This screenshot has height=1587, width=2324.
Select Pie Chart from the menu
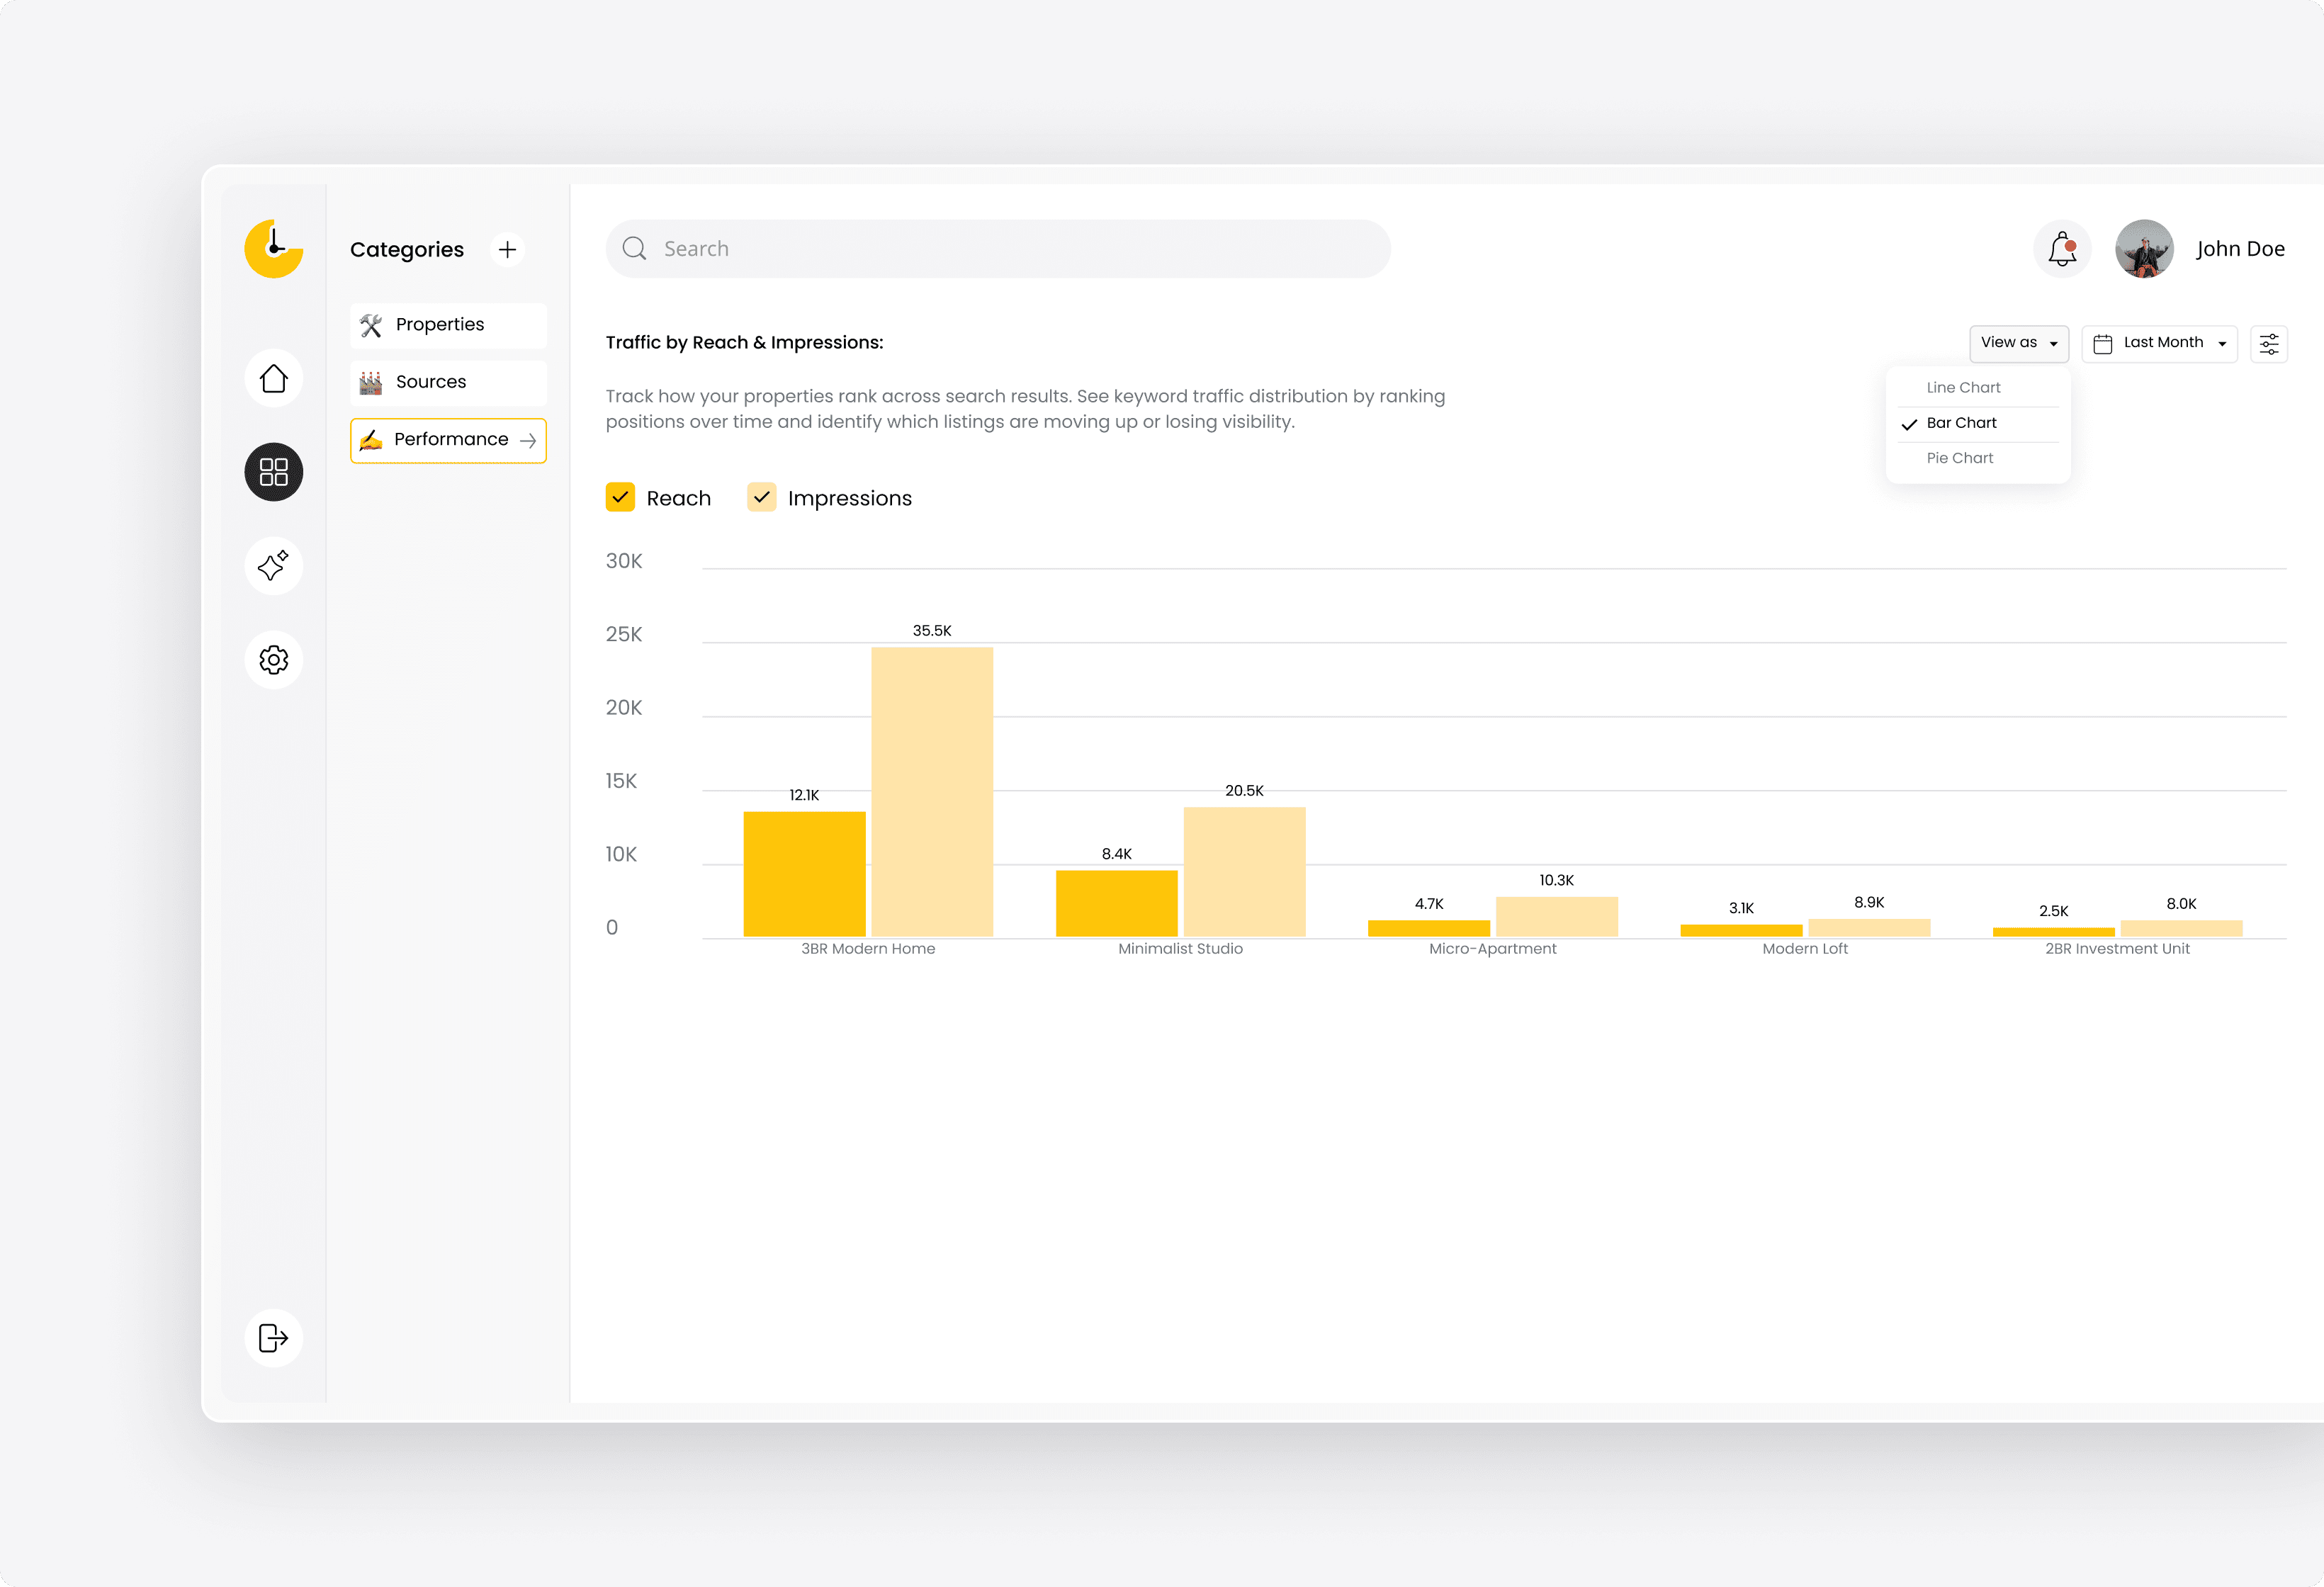click(1978, 458)
